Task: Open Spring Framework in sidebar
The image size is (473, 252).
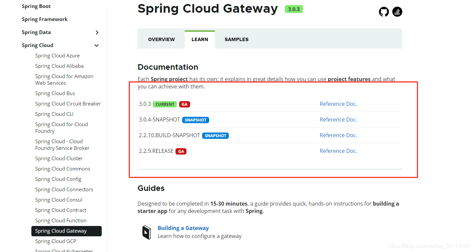Action: click(45, 19)
